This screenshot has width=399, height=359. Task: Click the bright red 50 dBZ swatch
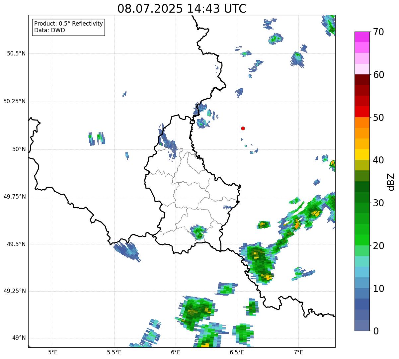click(362, 112)
